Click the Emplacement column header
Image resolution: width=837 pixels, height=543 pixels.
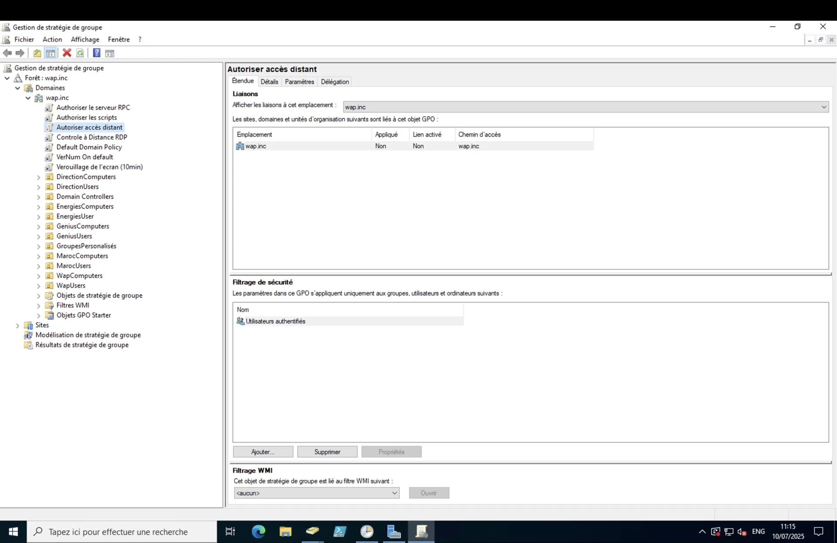point(303,135)
